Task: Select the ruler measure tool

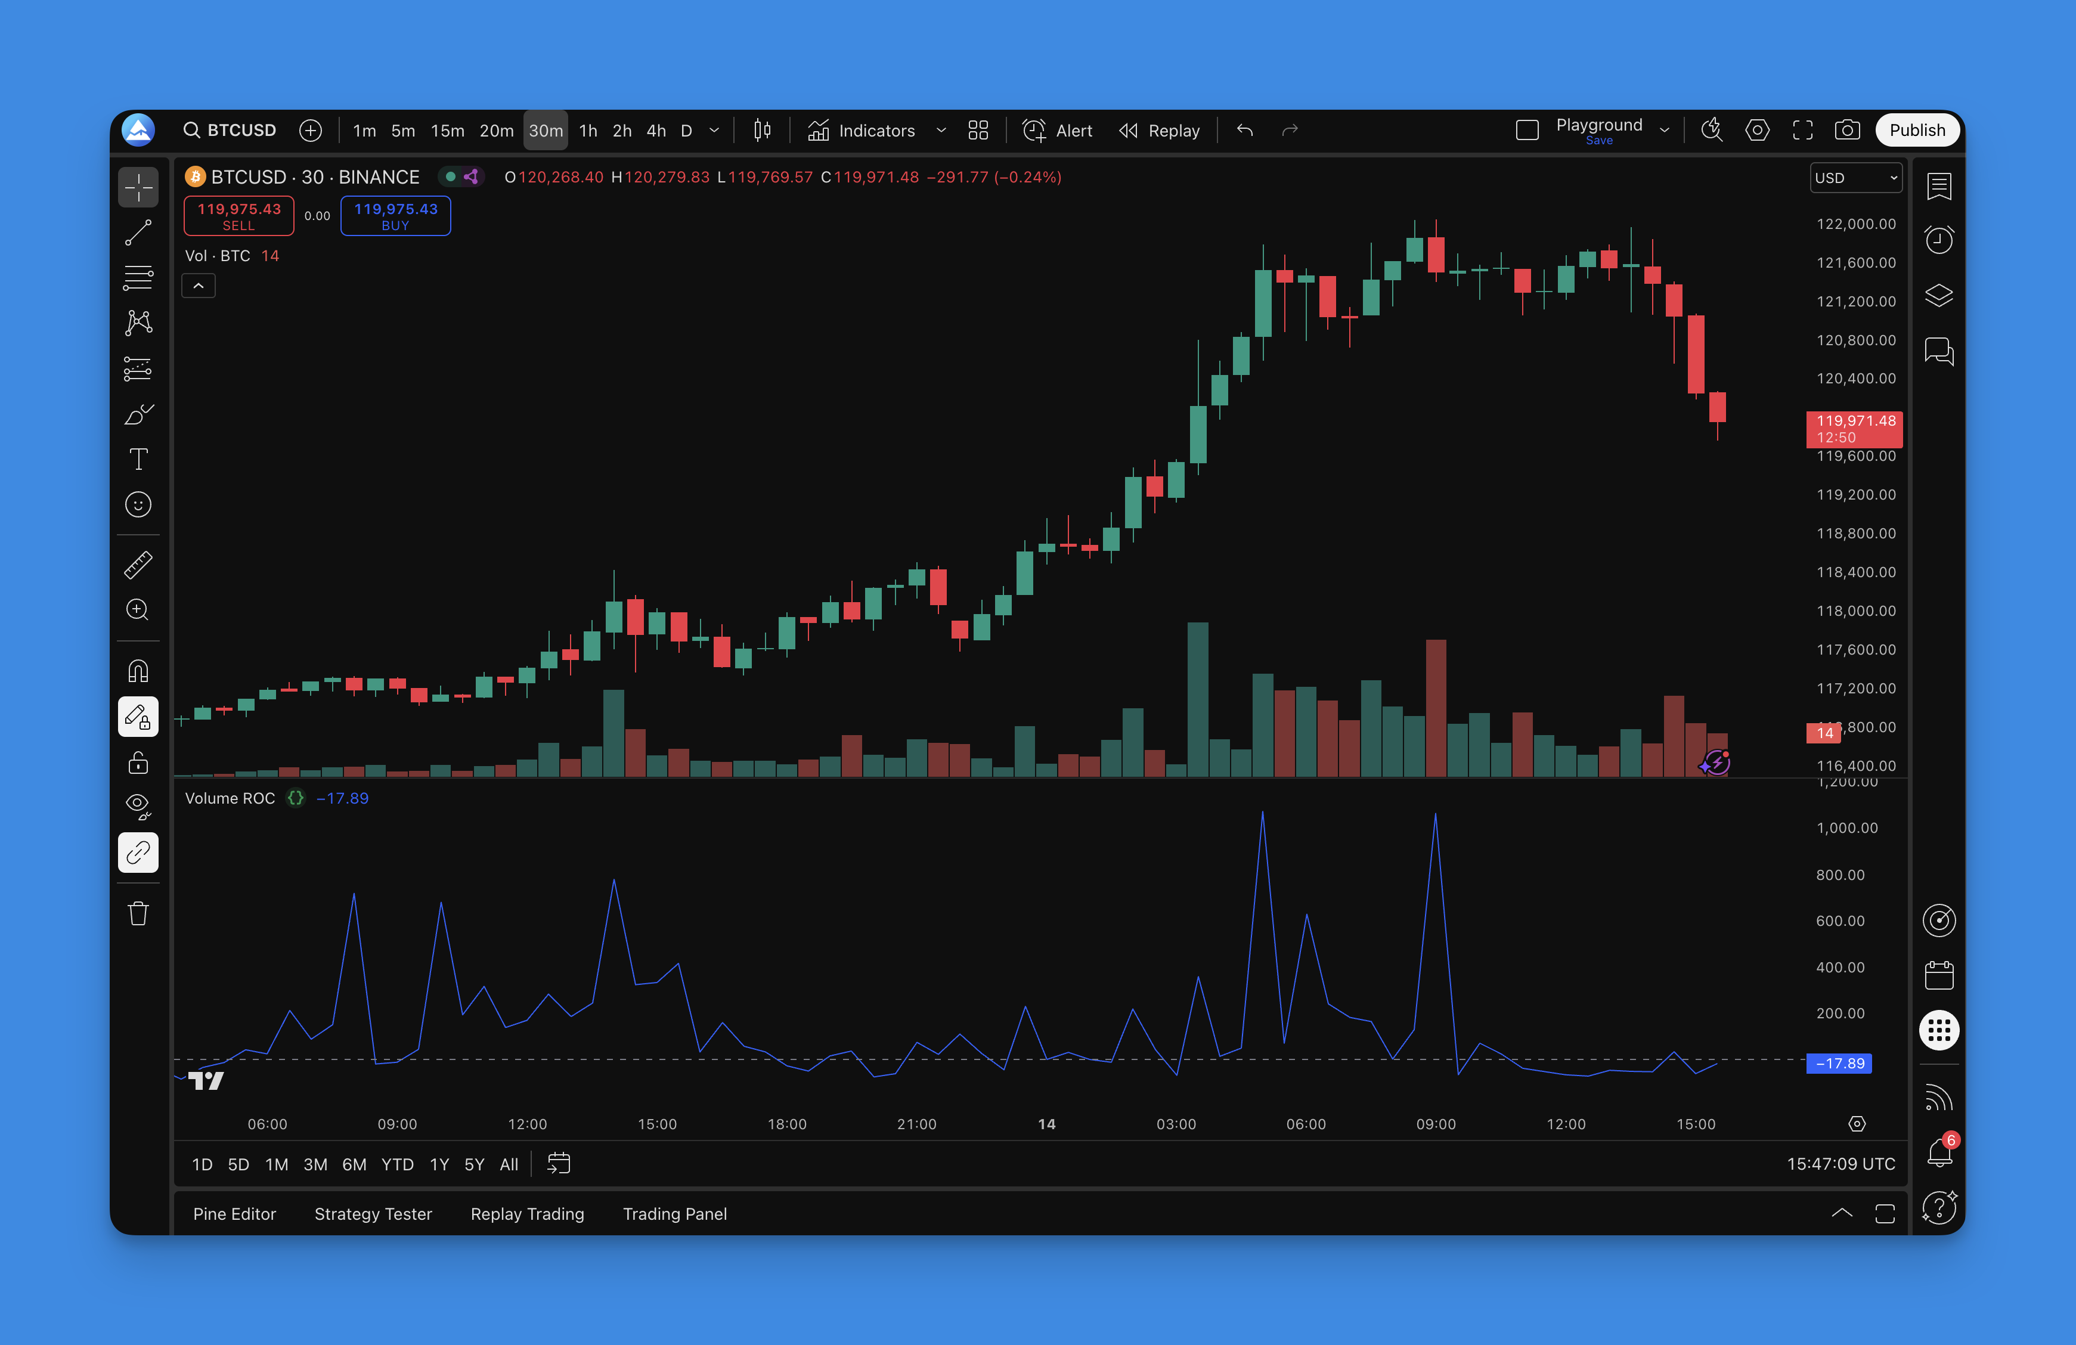Action: [138, 565]
